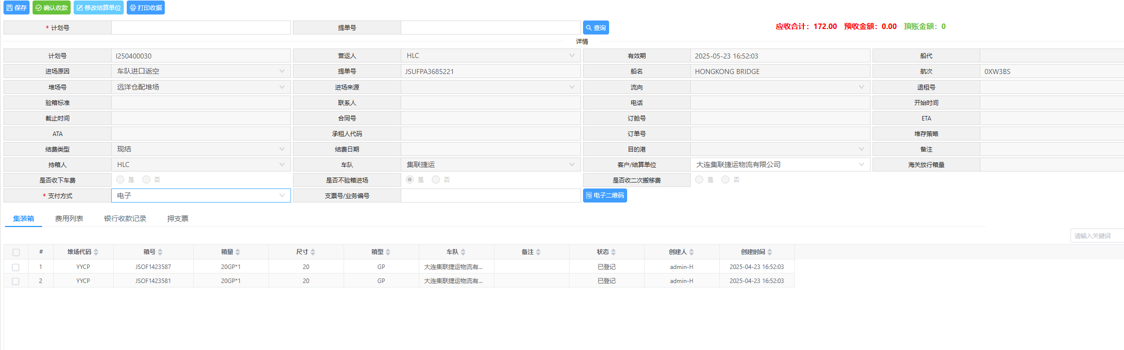
Task: Click 修改结算单位 edit button
Action: click(x=99, y=8)
